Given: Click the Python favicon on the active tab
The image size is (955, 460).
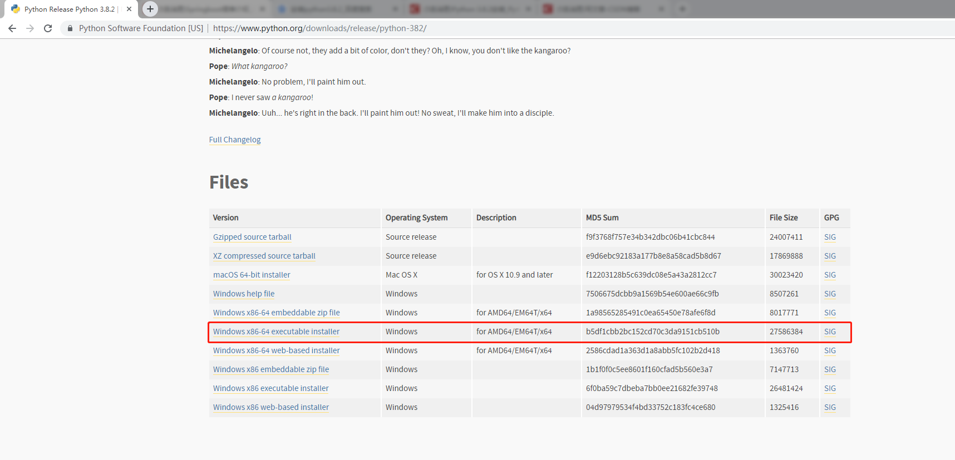Looking at the screenshot, I should [x=16, y=9].
